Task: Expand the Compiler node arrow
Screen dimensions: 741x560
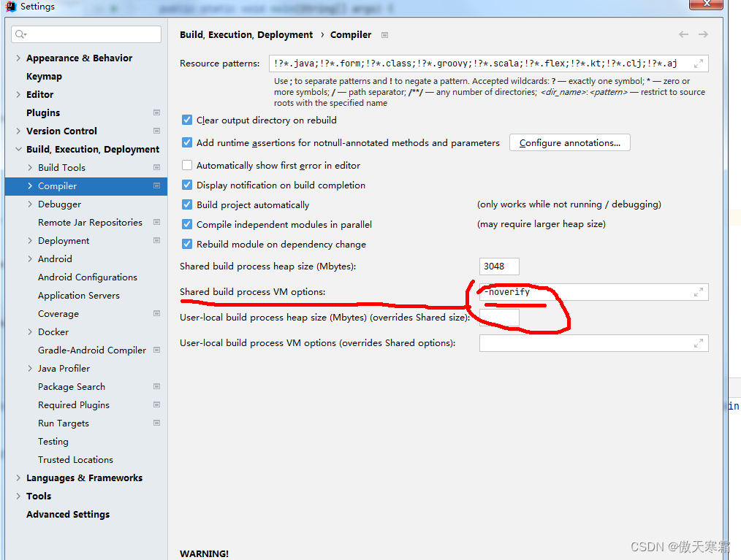Action: coord(30,185)
